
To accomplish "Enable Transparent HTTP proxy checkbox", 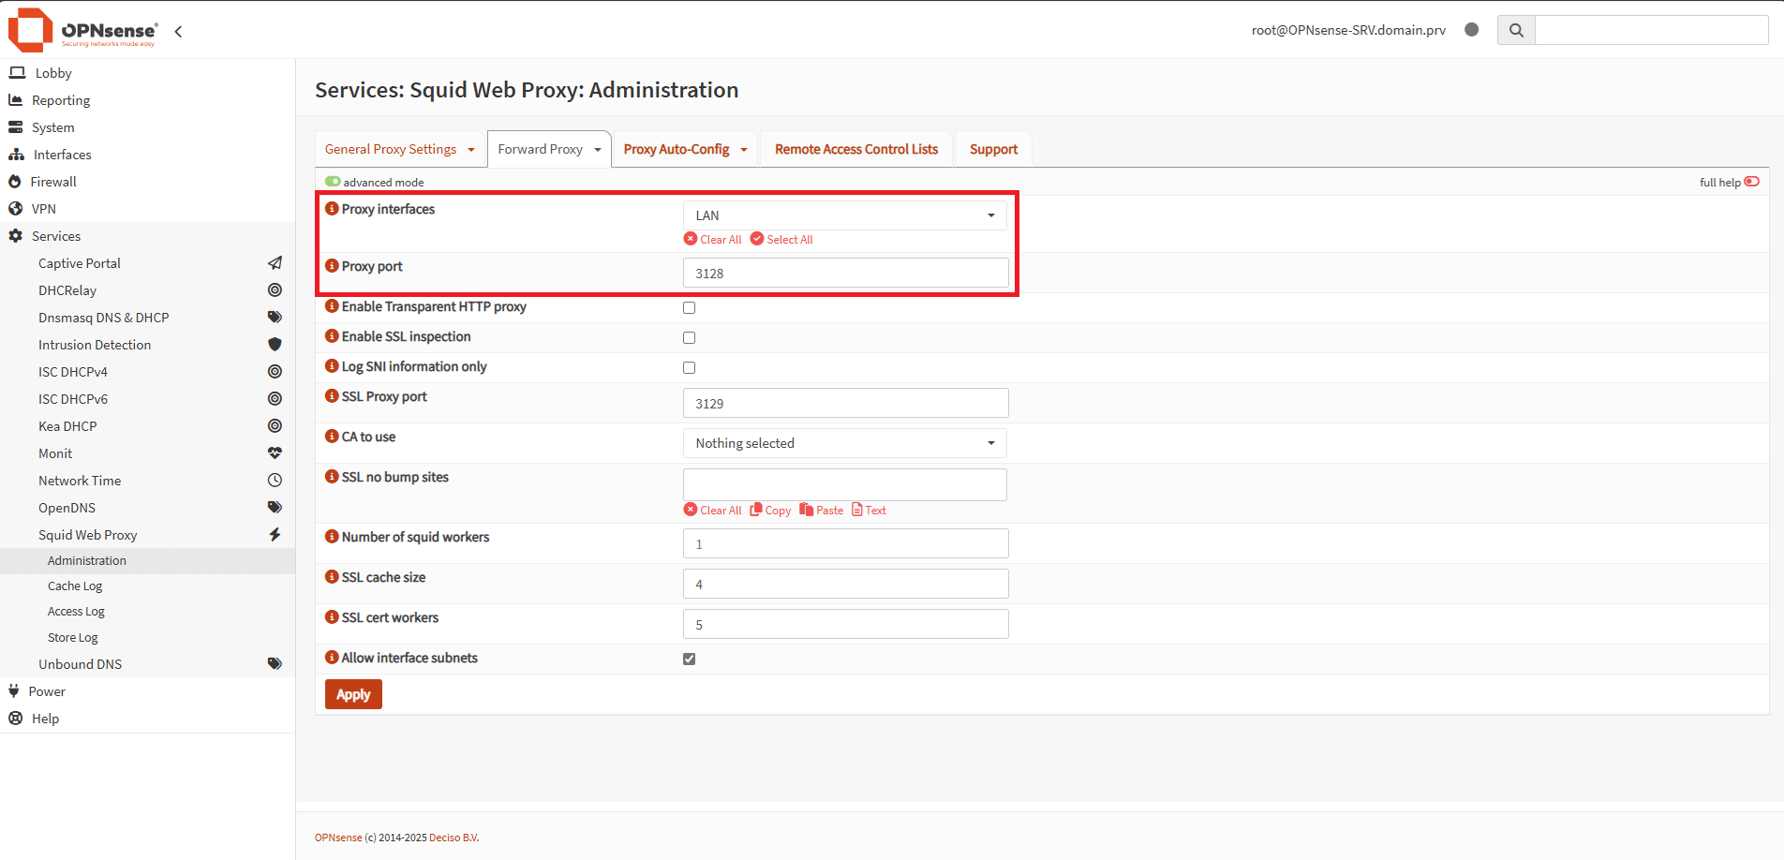I will pos(690,307).
